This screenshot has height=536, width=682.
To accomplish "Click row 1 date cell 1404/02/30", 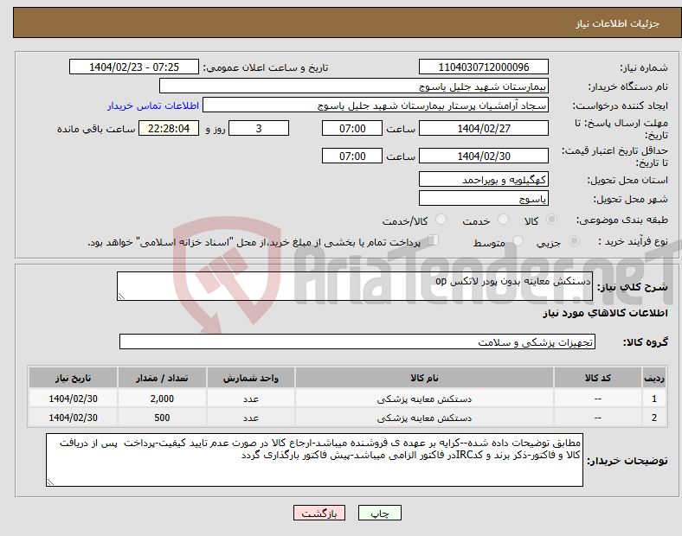I will (73, 399).
